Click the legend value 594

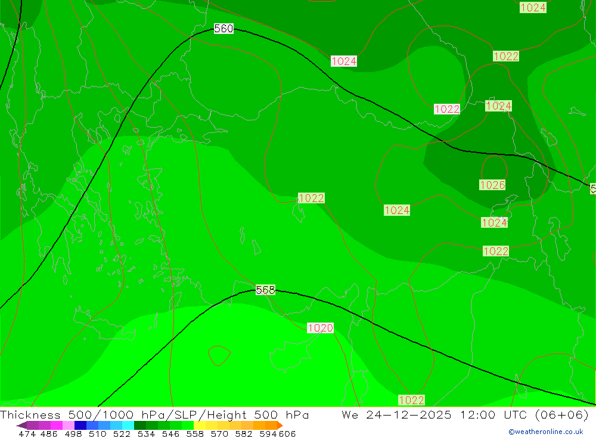tap(268, 434)
